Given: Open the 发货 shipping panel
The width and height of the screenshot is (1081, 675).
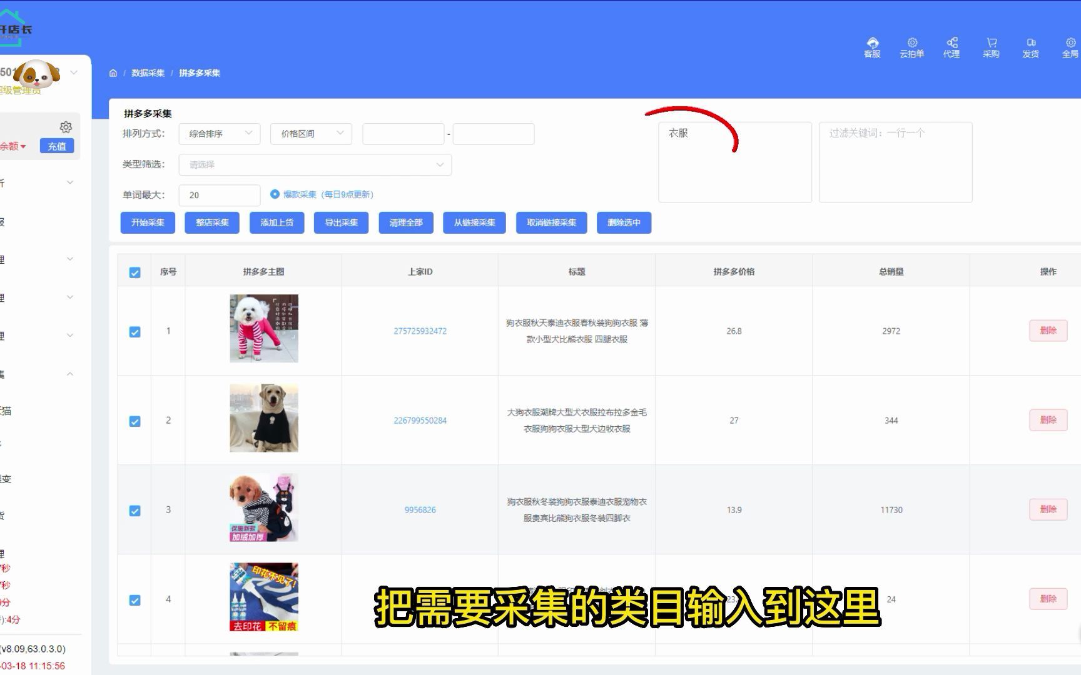Looking at the screenshot, I should 1030,47.
